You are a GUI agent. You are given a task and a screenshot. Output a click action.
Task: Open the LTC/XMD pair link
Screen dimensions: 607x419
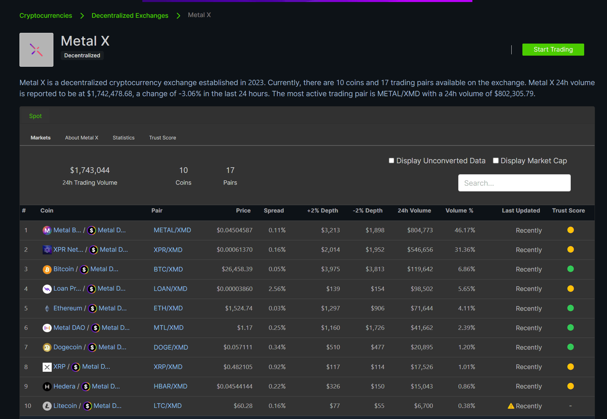168,406
